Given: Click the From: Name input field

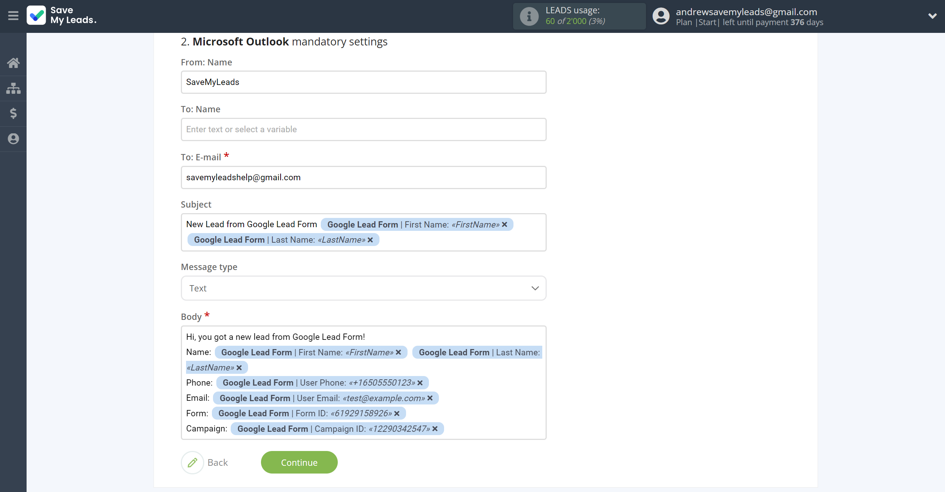Looking at the screenshot, I should click(364, 82).
